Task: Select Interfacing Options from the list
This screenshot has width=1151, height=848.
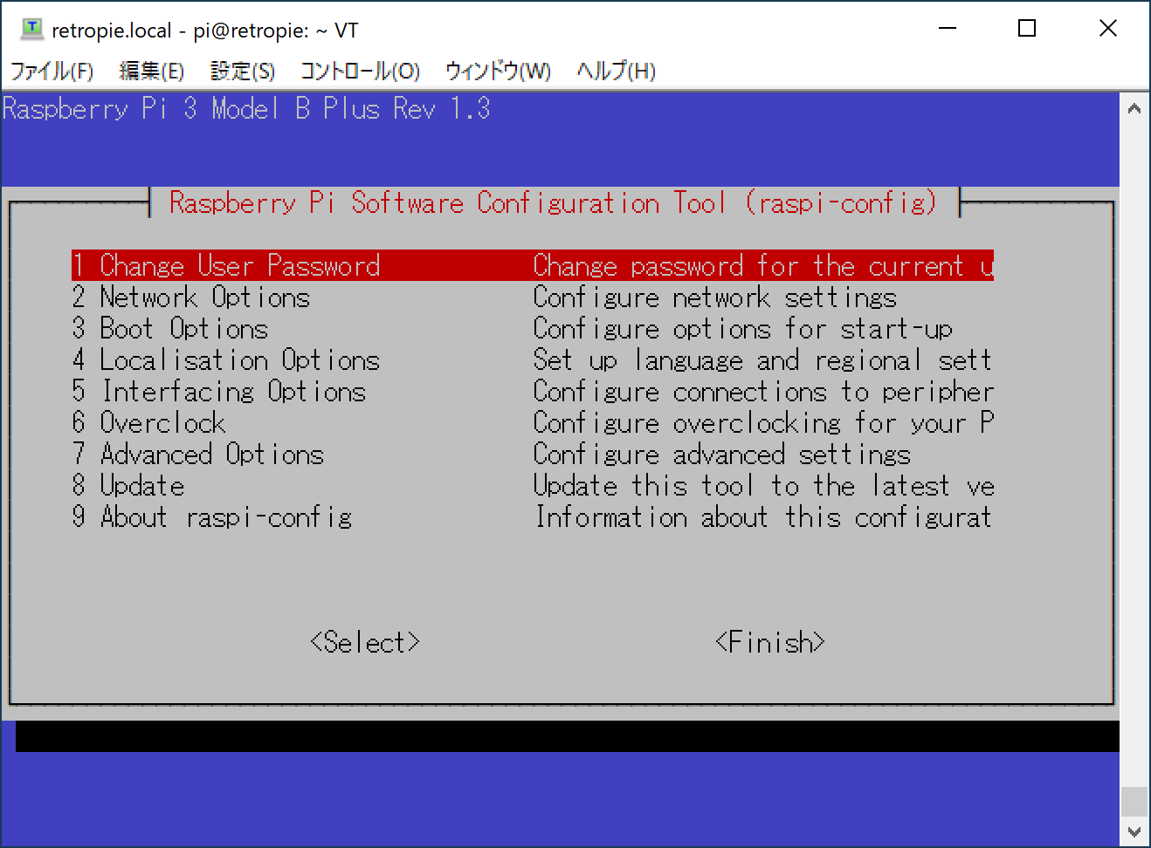Action: coord(232,391)
